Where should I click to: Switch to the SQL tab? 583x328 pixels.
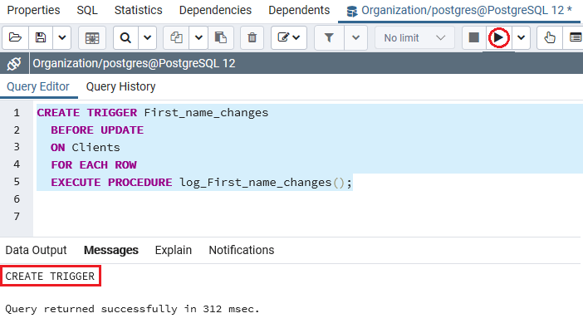[87, 10]
